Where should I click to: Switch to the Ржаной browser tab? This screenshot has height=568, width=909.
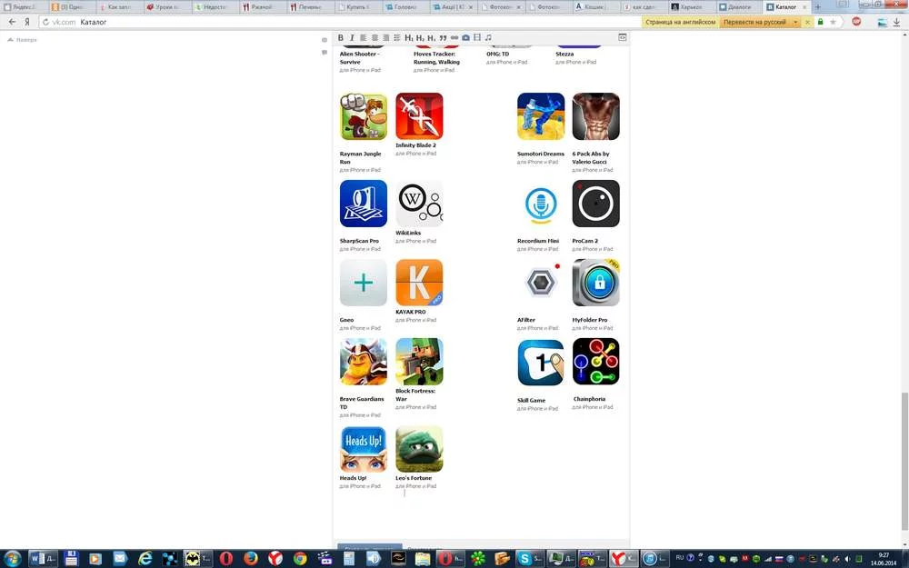click(x=262, y=7)
